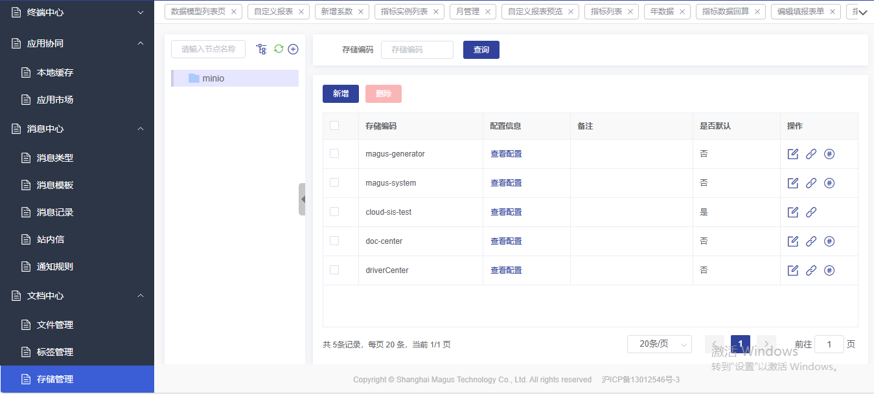Viewport: 874px width, 394px height.
Task: Click the tree structure icon beside node search
Action: coord(262,49)
